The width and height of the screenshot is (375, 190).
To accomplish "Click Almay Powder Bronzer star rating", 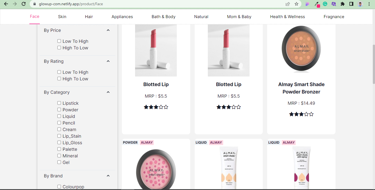I will pyautogui.click(x=301, y=114).
